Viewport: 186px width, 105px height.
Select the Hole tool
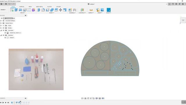point(25,10)
